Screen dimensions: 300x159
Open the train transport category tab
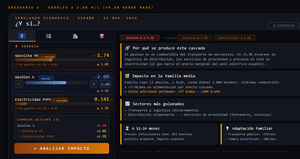tap(101, 36)
